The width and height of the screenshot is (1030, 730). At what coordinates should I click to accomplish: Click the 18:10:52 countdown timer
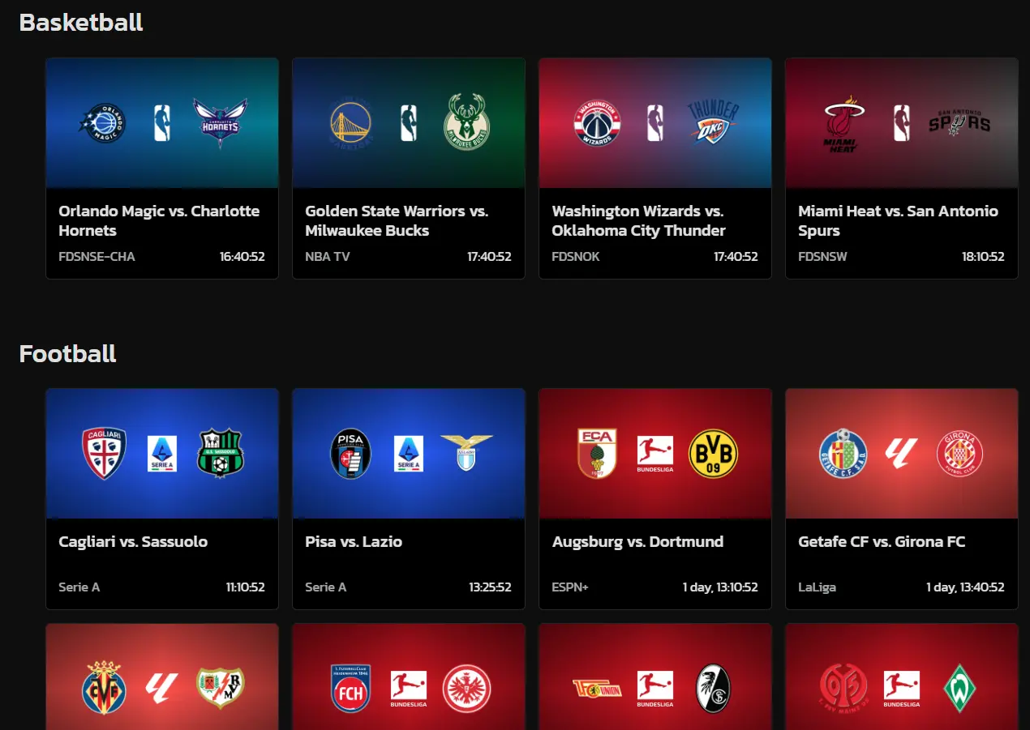[981, 257]
